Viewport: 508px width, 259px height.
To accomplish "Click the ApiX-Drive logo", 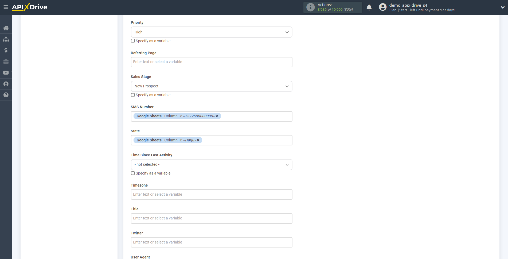I will click(30, 7).
